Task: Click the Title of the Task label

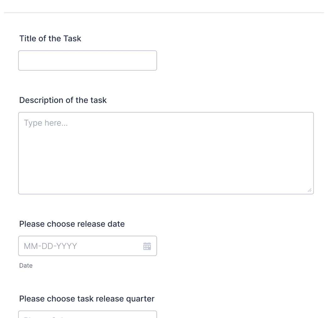Action: 50,38
